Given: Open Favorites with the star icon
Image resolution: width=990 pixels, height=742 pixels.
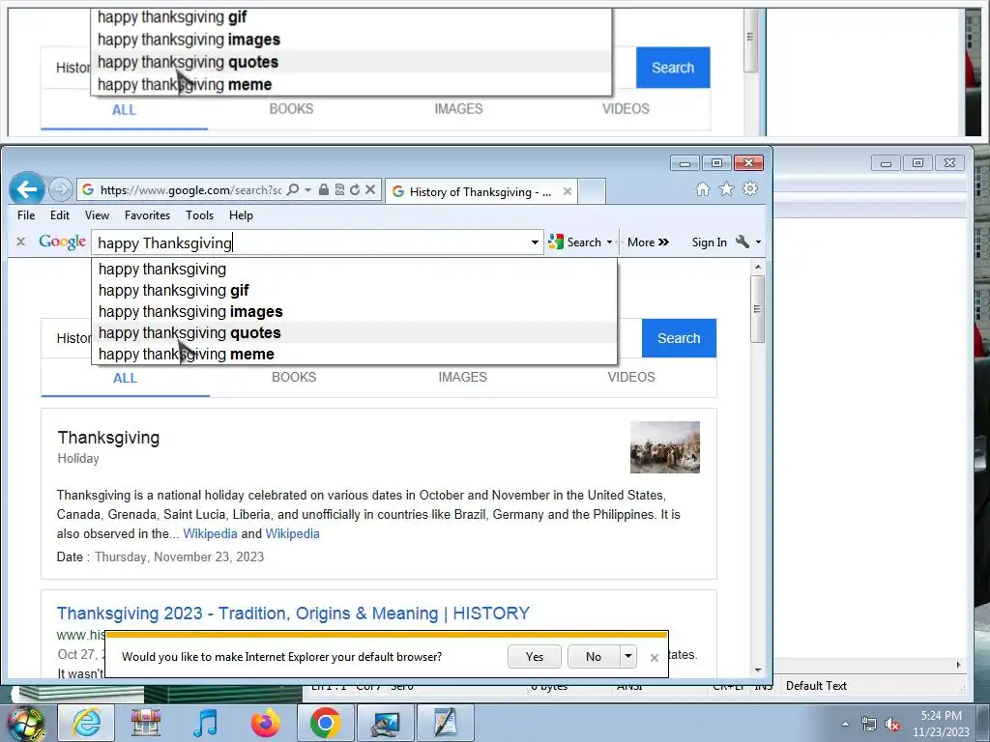Looking at the screenshot, I should pos(726,188).
